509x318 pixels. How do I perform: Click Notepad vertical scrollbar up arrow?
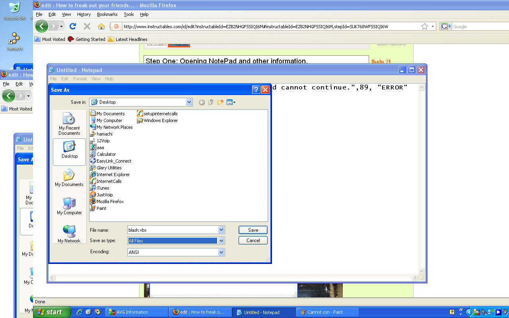pos(422,87)
